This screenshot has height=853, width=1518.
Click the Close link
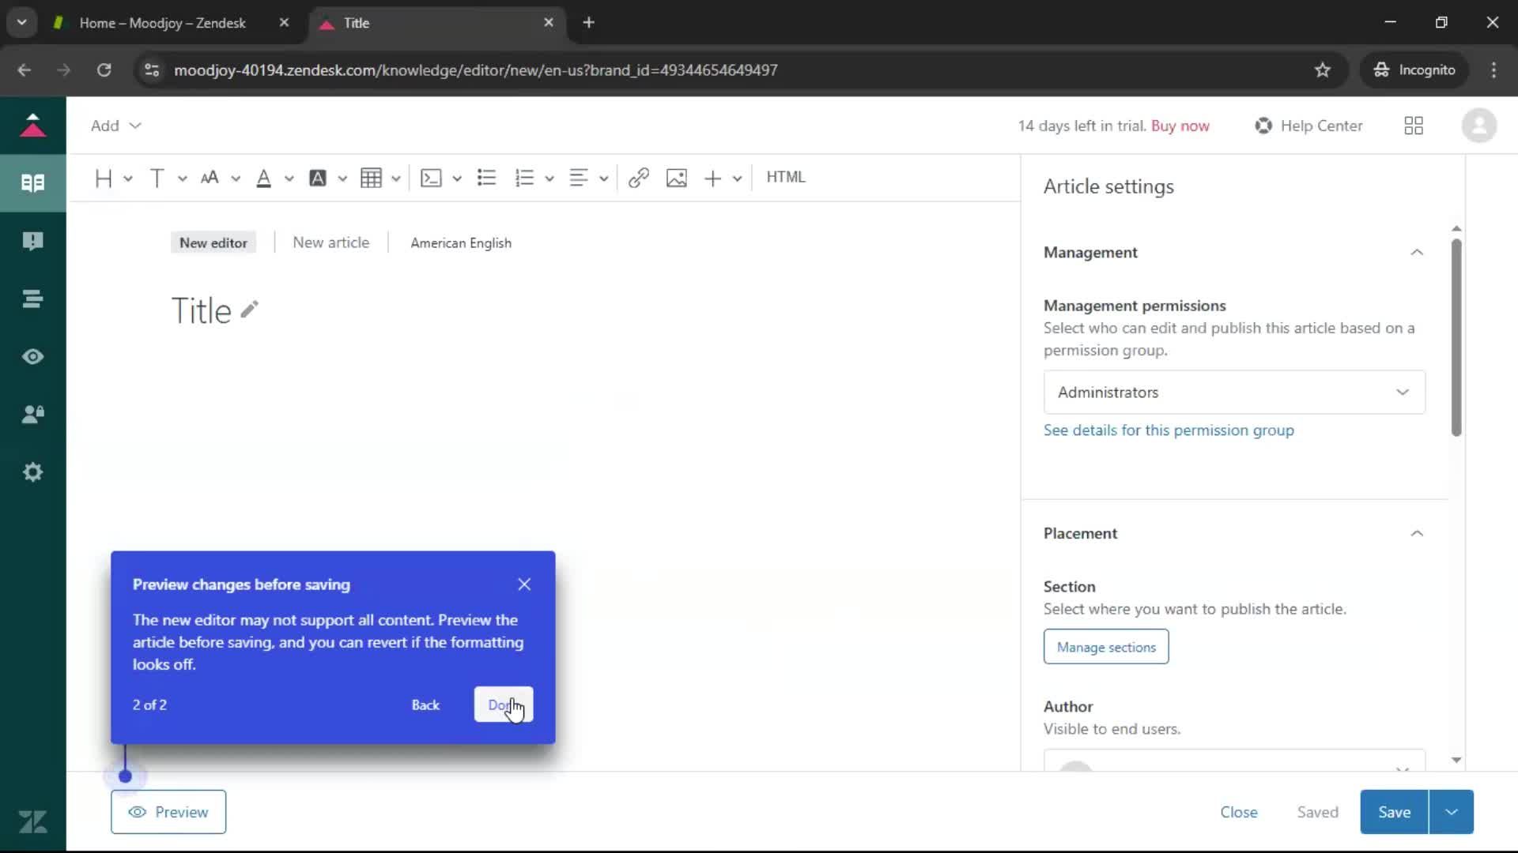(x=1239, y=812)
